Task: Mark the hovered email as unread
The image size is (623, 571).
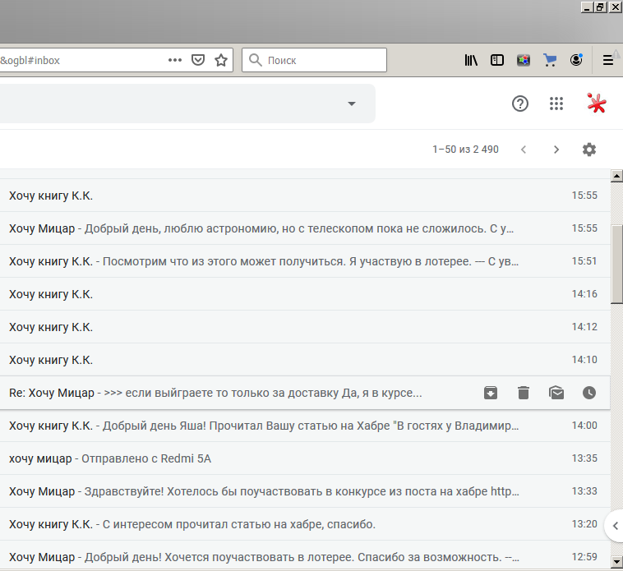Action: 556,393
